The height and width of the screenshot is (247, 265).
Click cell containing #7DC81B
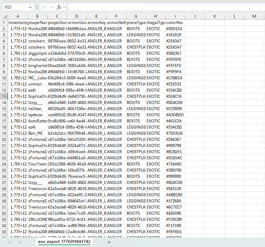pyautogui.click(x=175, y=133)
